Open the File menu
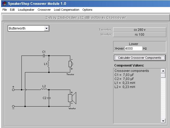 (5, 10)
